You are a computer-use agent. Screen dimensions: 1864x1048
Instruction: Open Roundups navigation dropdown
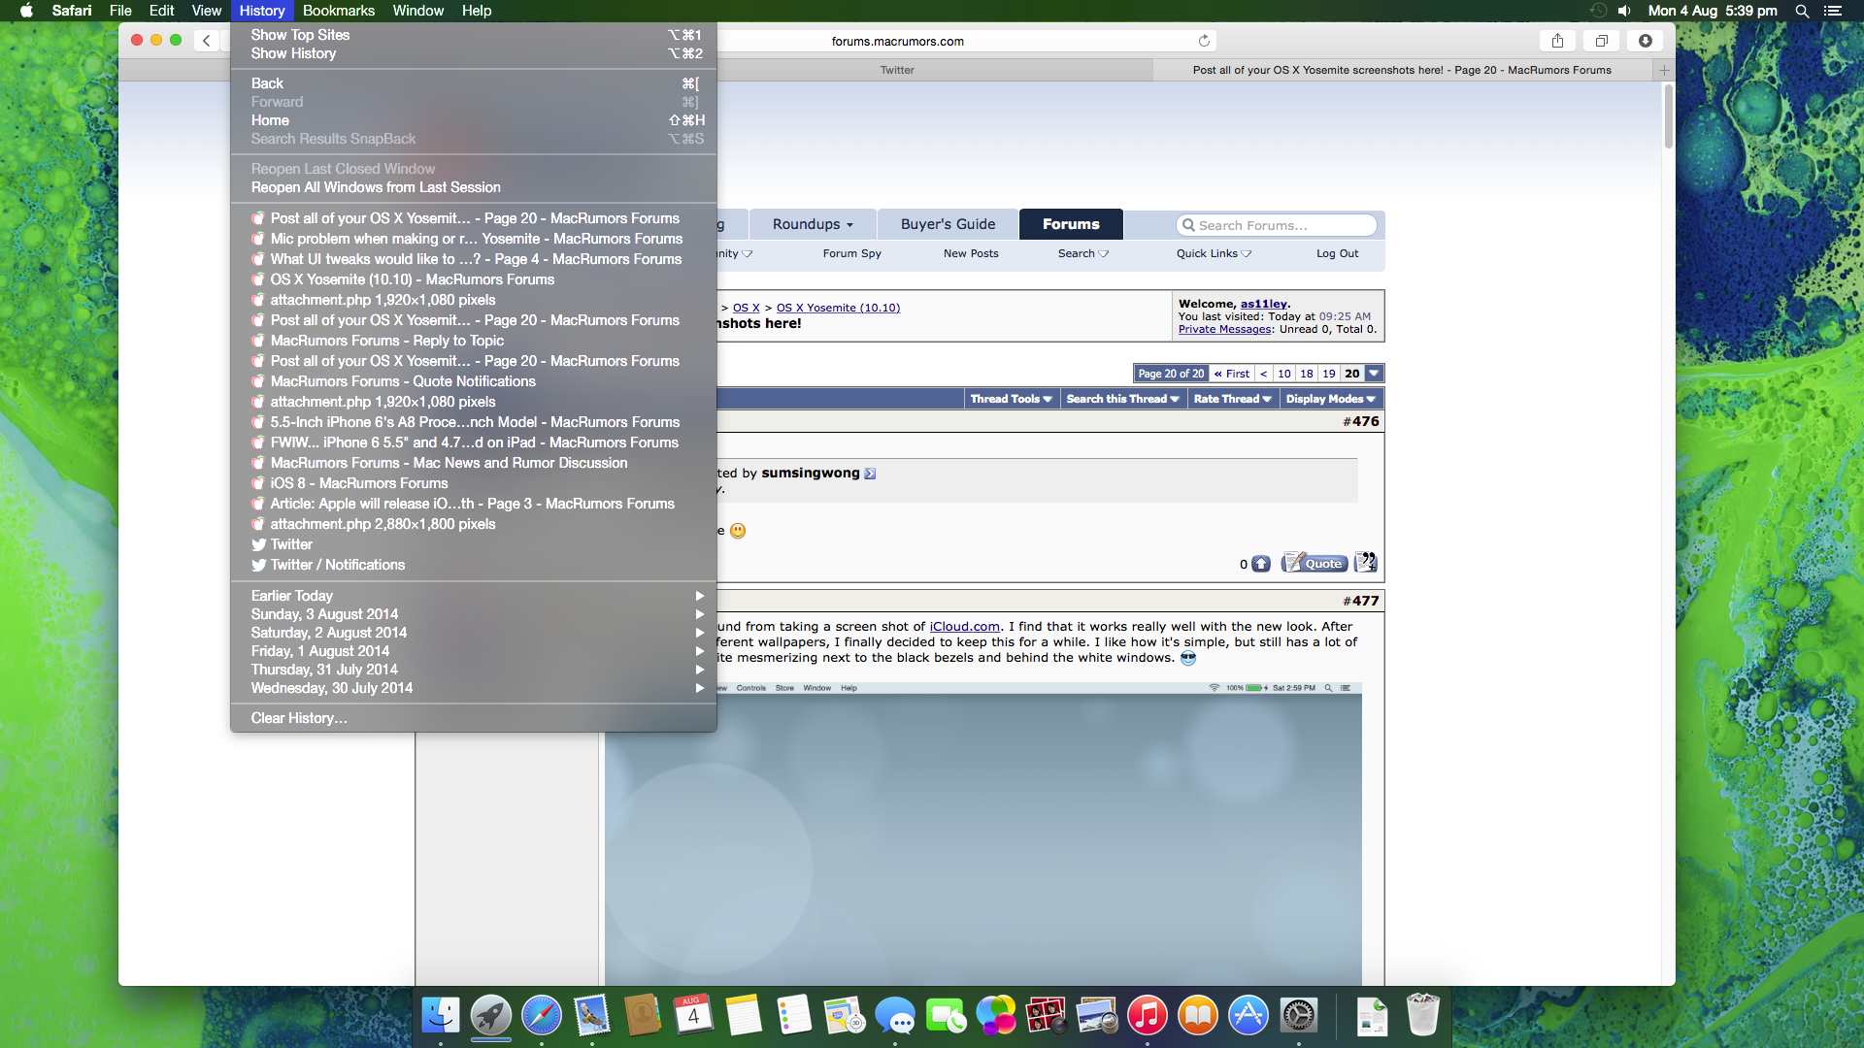813,224
